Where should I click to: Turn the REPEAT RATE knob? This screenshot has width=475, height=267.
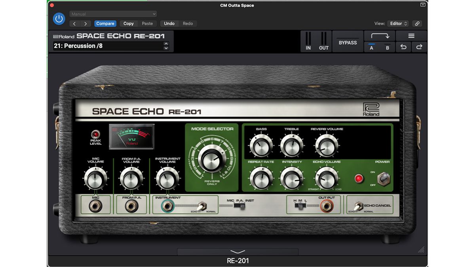pos(261,179)
